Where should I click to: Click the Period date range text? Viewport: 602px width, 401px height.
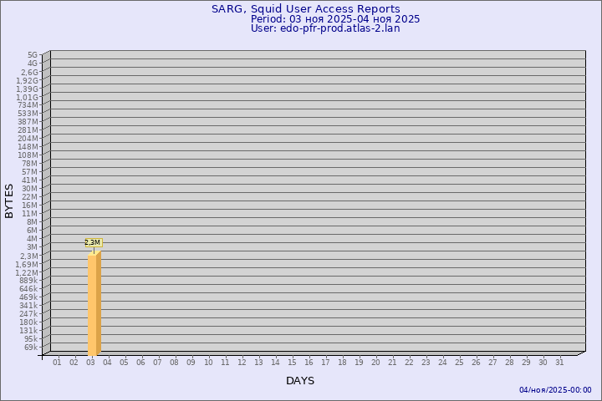335,19
